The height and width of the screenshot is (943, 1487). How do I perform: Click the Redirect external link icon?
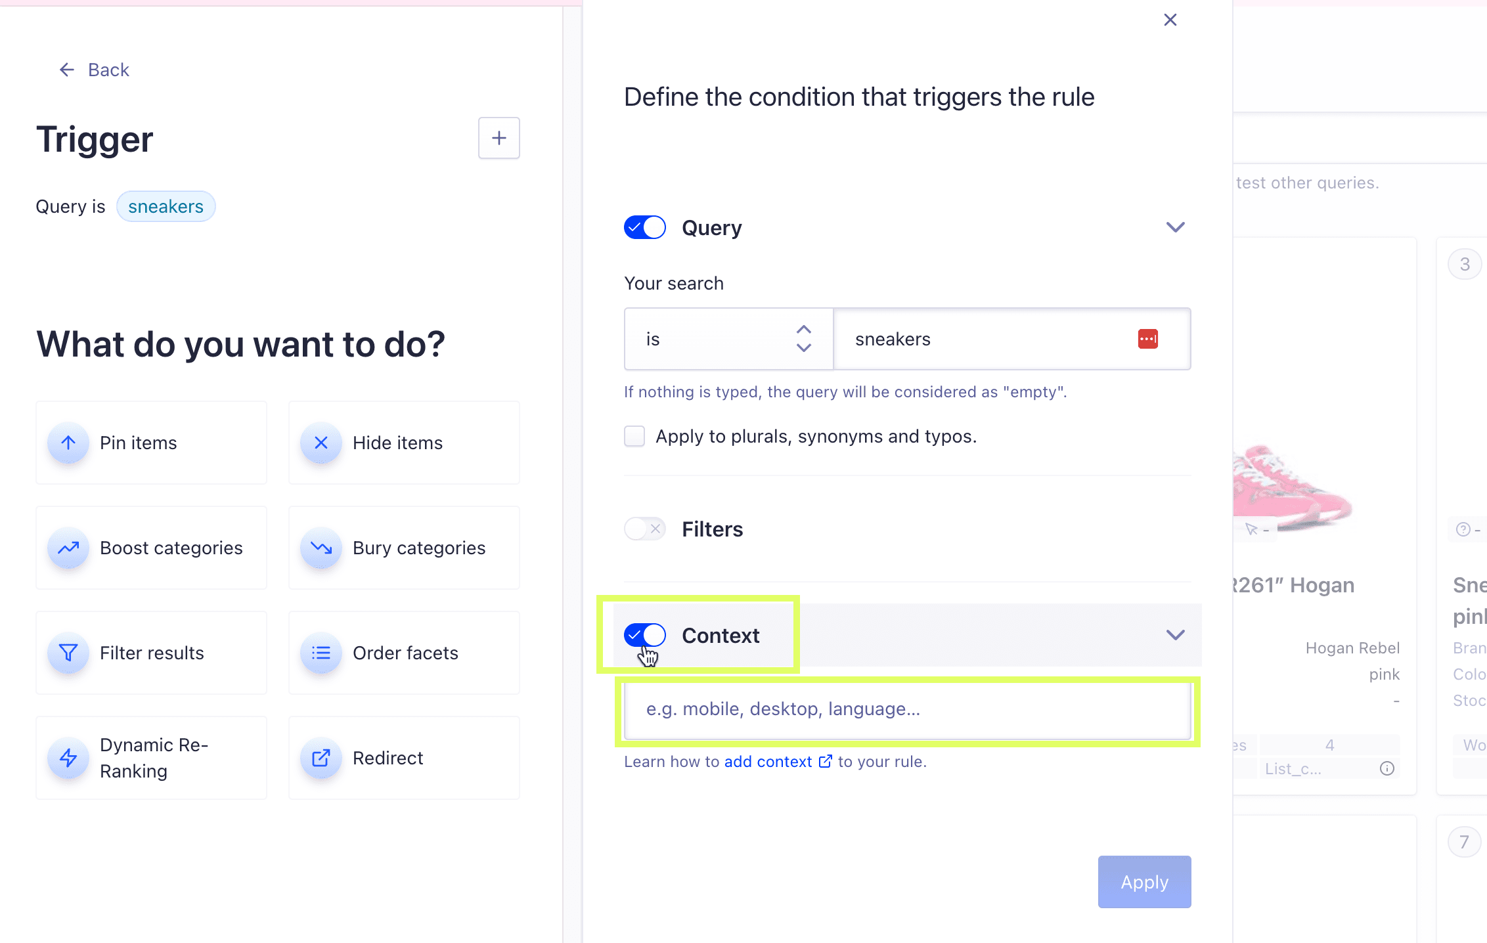(x=321, y=758)
